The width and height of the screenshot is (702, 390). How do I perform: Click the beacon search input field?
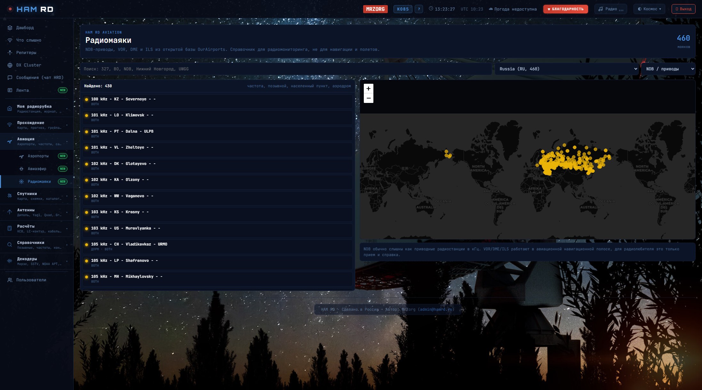pos(286,69)
